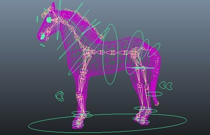Select the green muzzle control near the nose
Image resolution: width=210 pixels, height=135 pixels.
click(43, 36)
